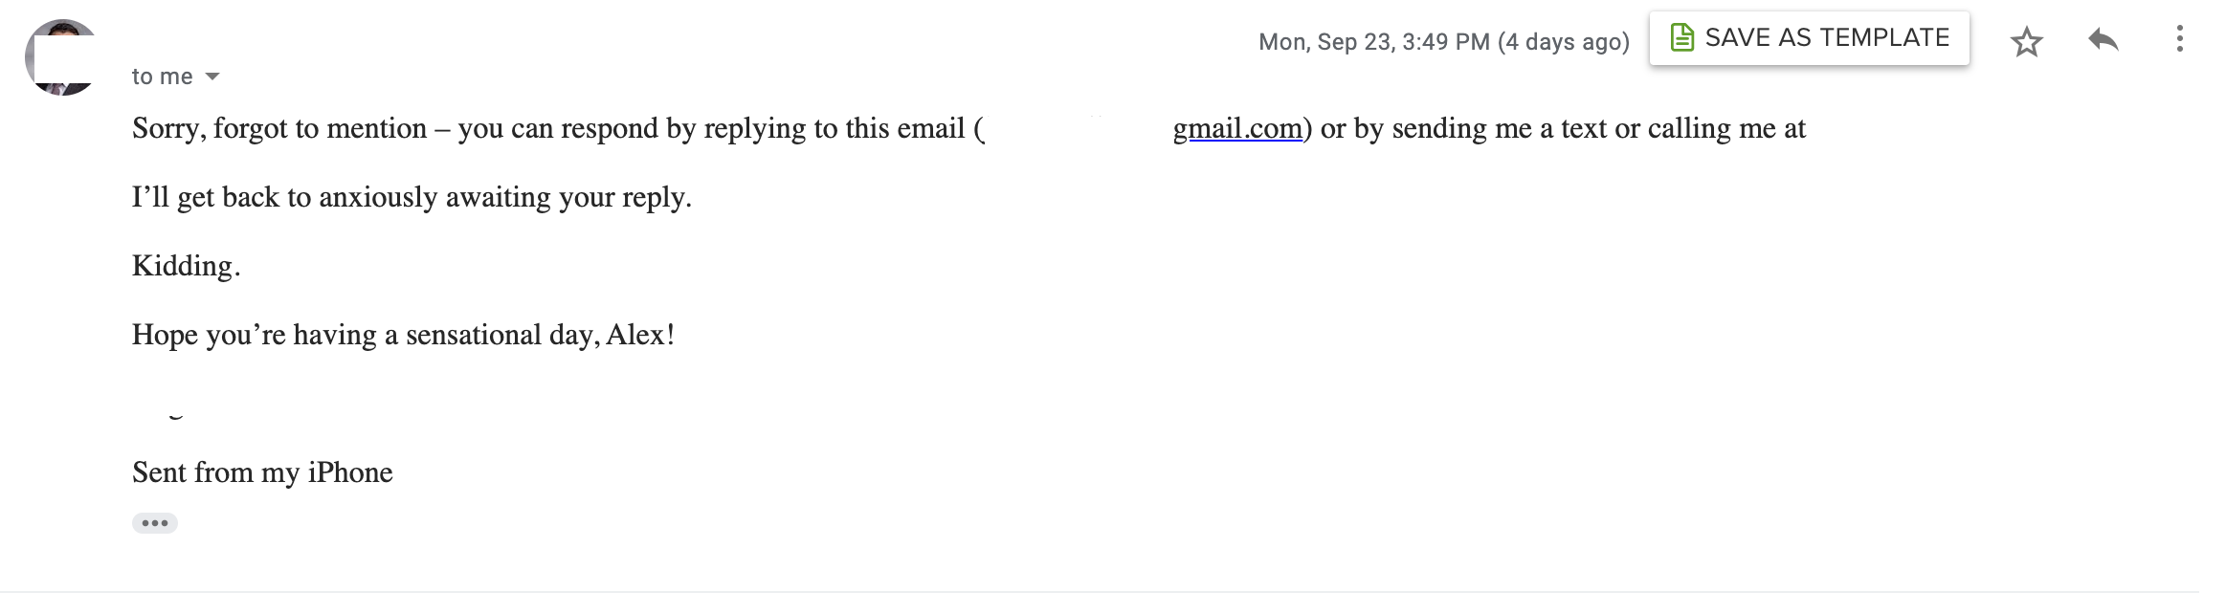2226x614 pixels.
Task: Click the green template document icon
Action: pos(1681,38)
